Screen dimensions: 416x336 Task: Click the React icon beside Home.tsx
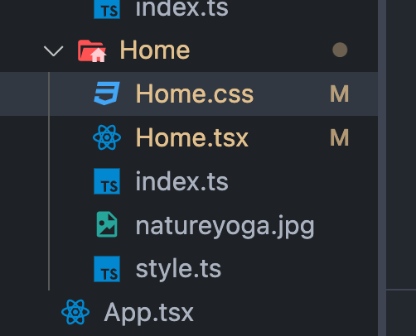pos(107,137)
